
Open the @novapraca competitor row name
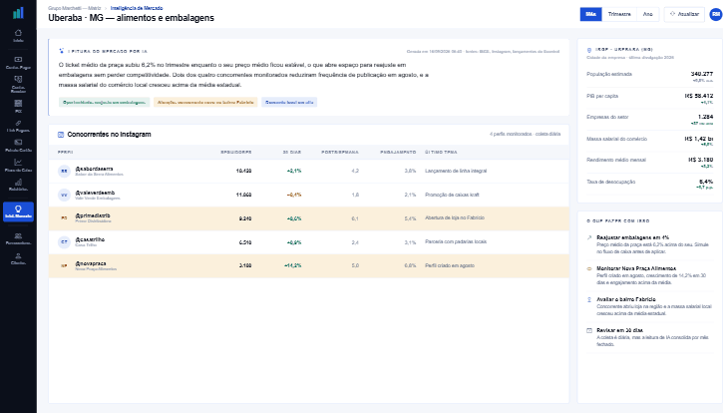coord(91,263)
